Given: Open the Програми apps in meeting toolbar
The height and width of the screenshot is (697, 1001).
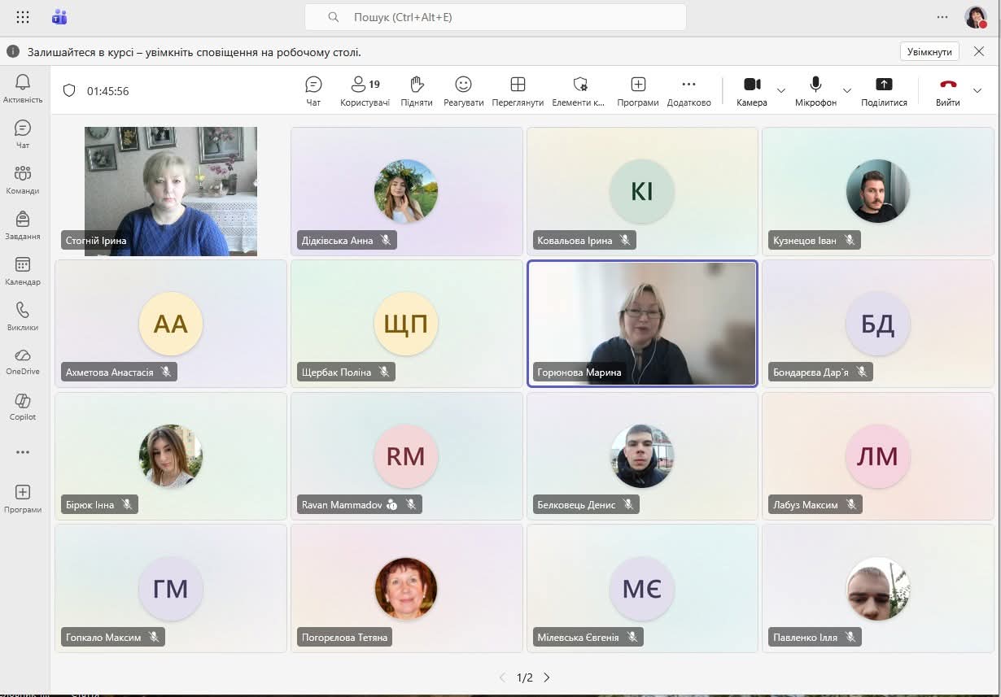Looking at the screenshot, I should click(x=637, y=90).
